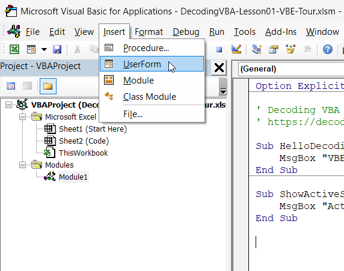The width and height of the screenshot is (344, 271).
Task: Choose File... from Insert menu
Action: click(x=152, y=114)
